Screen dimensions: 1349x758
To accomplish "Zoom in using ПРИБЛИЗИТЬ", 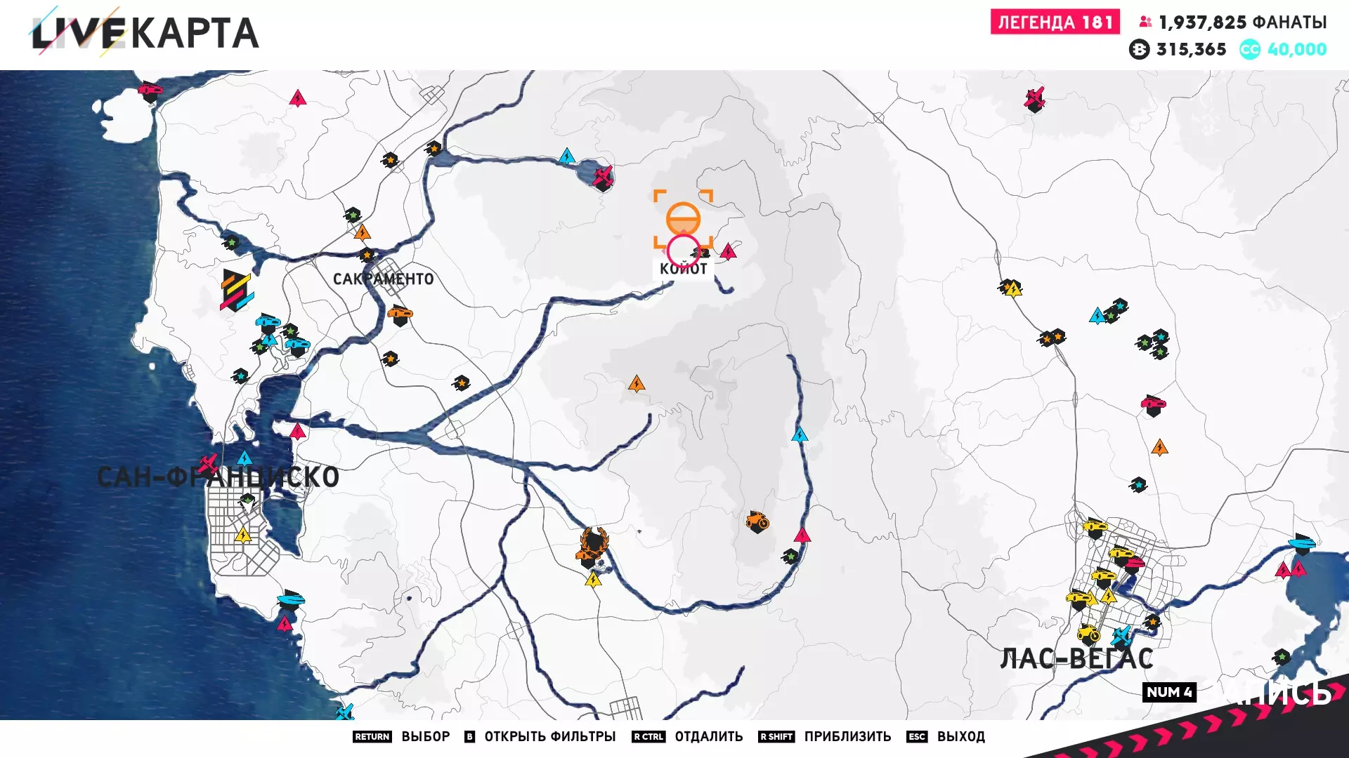I will pyautogui.click(x=847, y=736).
